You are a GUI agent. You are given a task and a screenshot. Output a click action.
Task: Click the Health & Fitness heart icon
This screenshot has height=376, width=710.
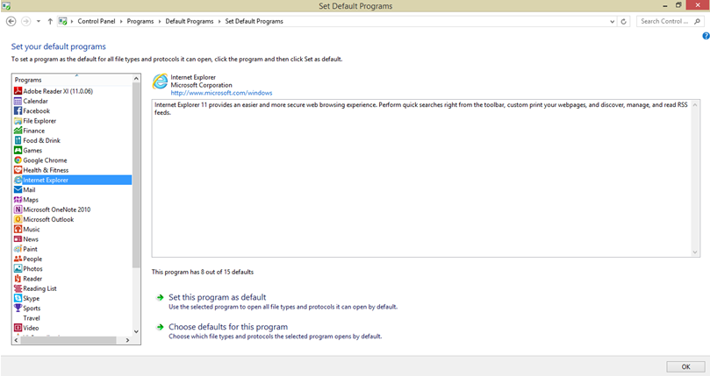18,170
